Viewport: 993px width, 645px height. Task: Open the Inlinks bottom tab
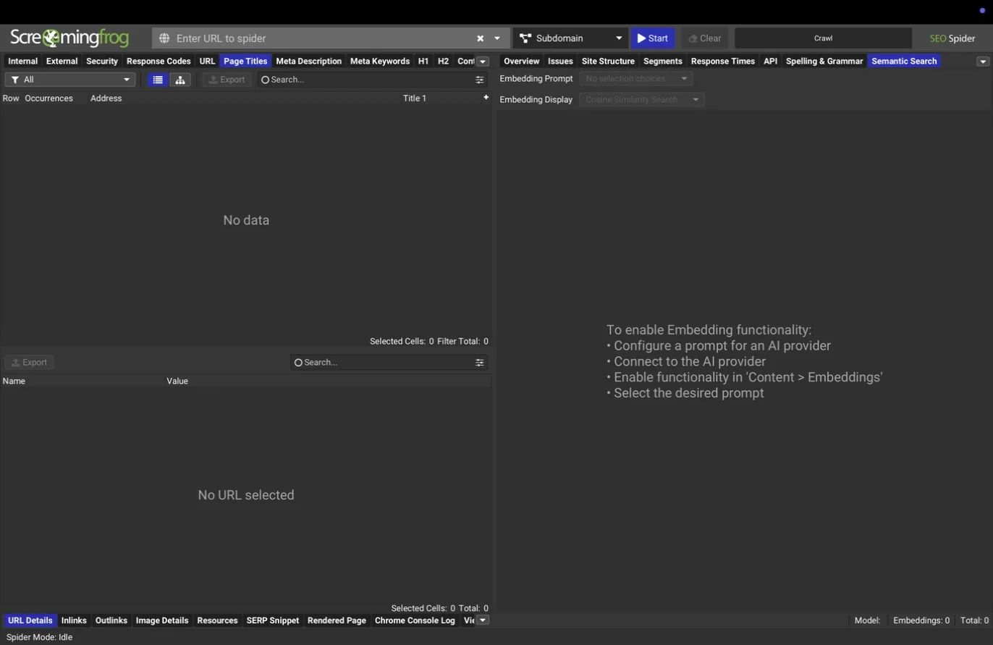74,620
